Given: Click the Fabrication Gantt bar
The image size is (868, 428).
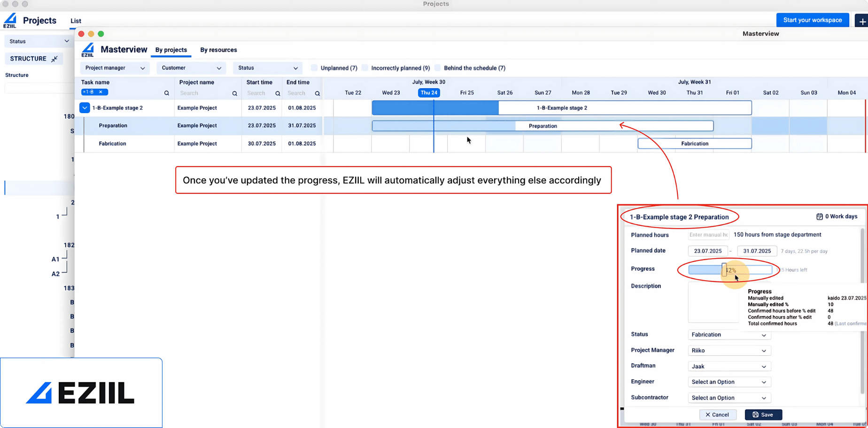Looking at the screenshot, I should point(695,144).
